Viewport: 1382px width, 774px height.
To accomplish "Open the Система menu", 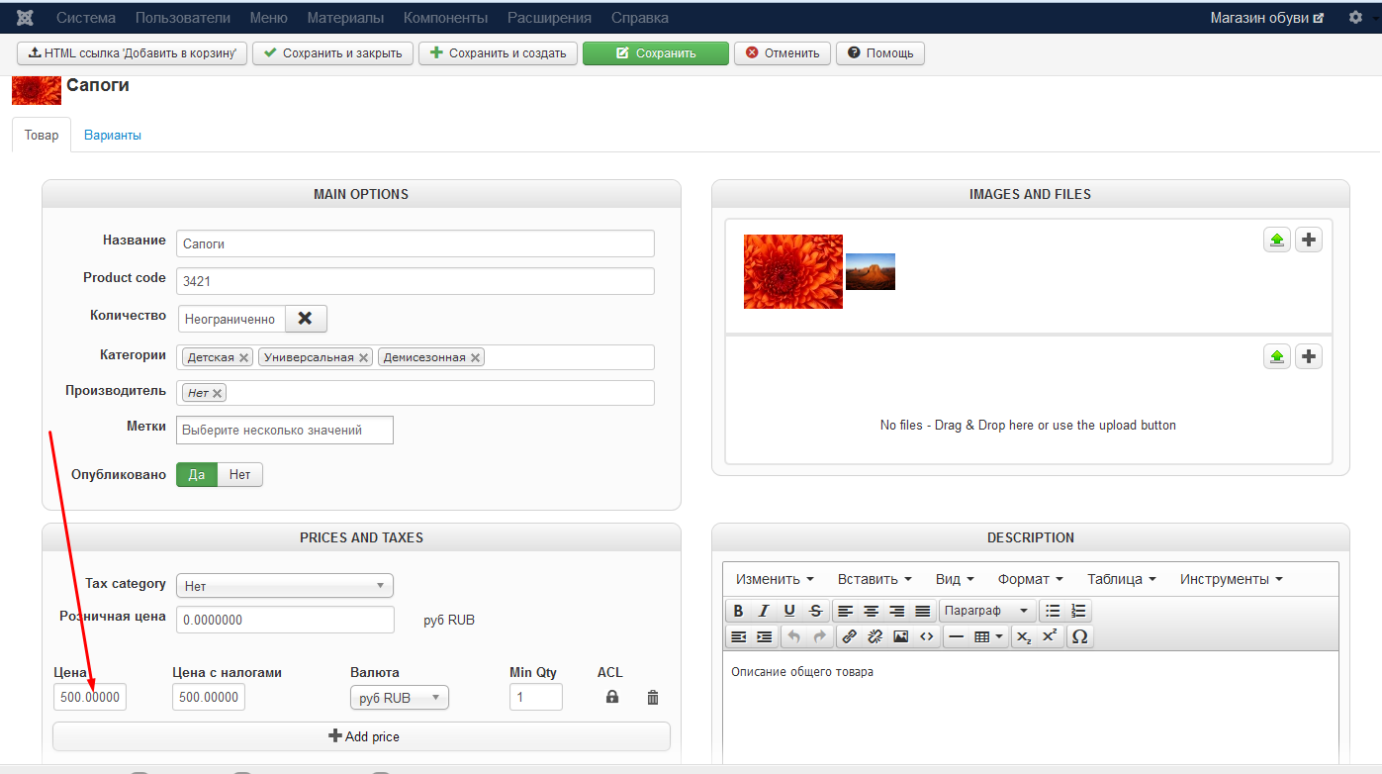I will tap(86, 18).
